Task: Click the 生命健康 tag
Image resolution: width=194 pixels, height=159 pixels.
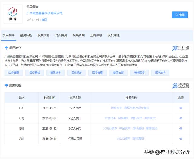Action: (14, 73)
